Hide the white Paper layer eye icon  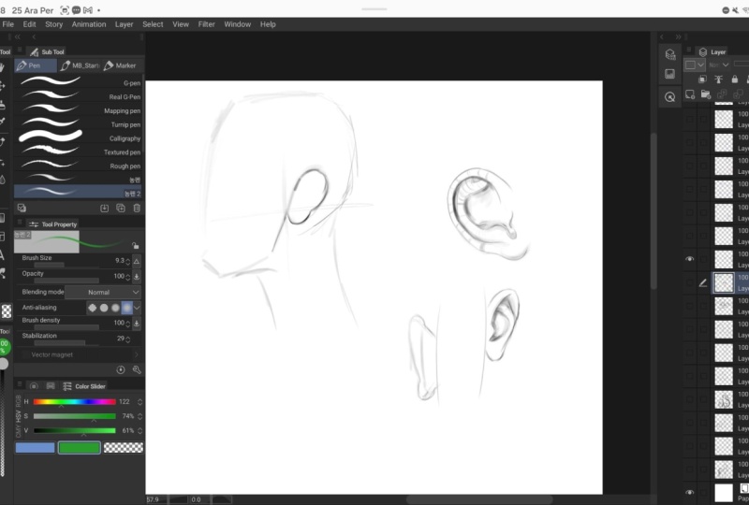(x=689, y=492)
